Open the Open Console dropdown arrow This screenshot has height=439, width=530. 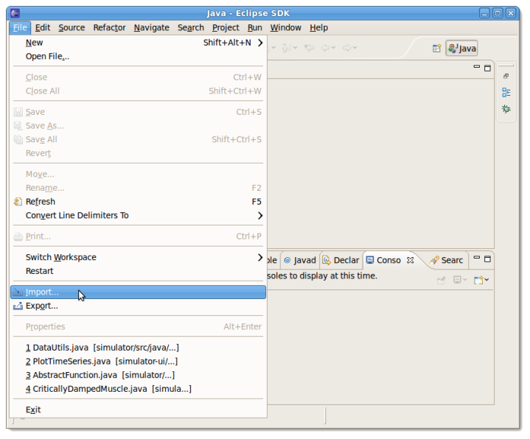click(487, 280)
